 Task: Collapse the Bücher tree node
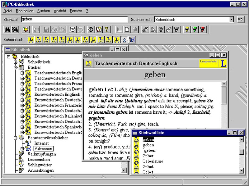(15, 67)
